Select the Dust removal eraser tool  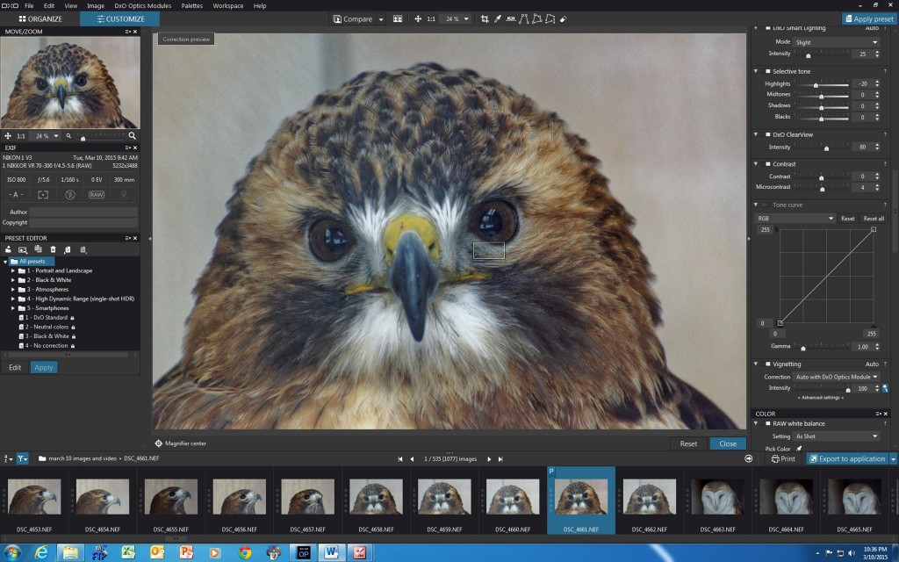pyautogui.click(x=563, y=19)
